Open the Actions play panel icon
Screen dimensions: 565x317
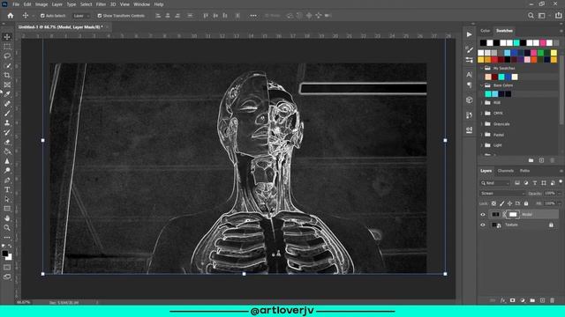point(469,34)
